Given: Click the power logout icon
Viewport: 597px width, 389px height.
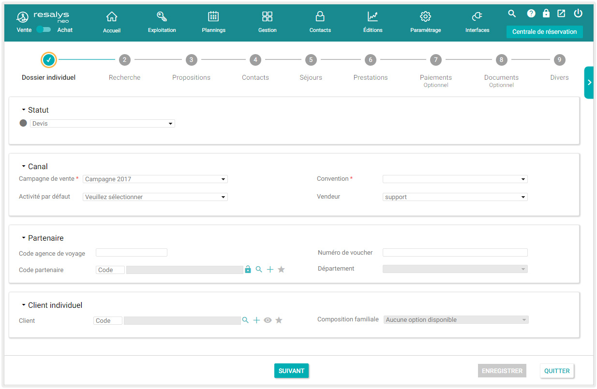Looking at the screenshot, I should coord(578,14).
